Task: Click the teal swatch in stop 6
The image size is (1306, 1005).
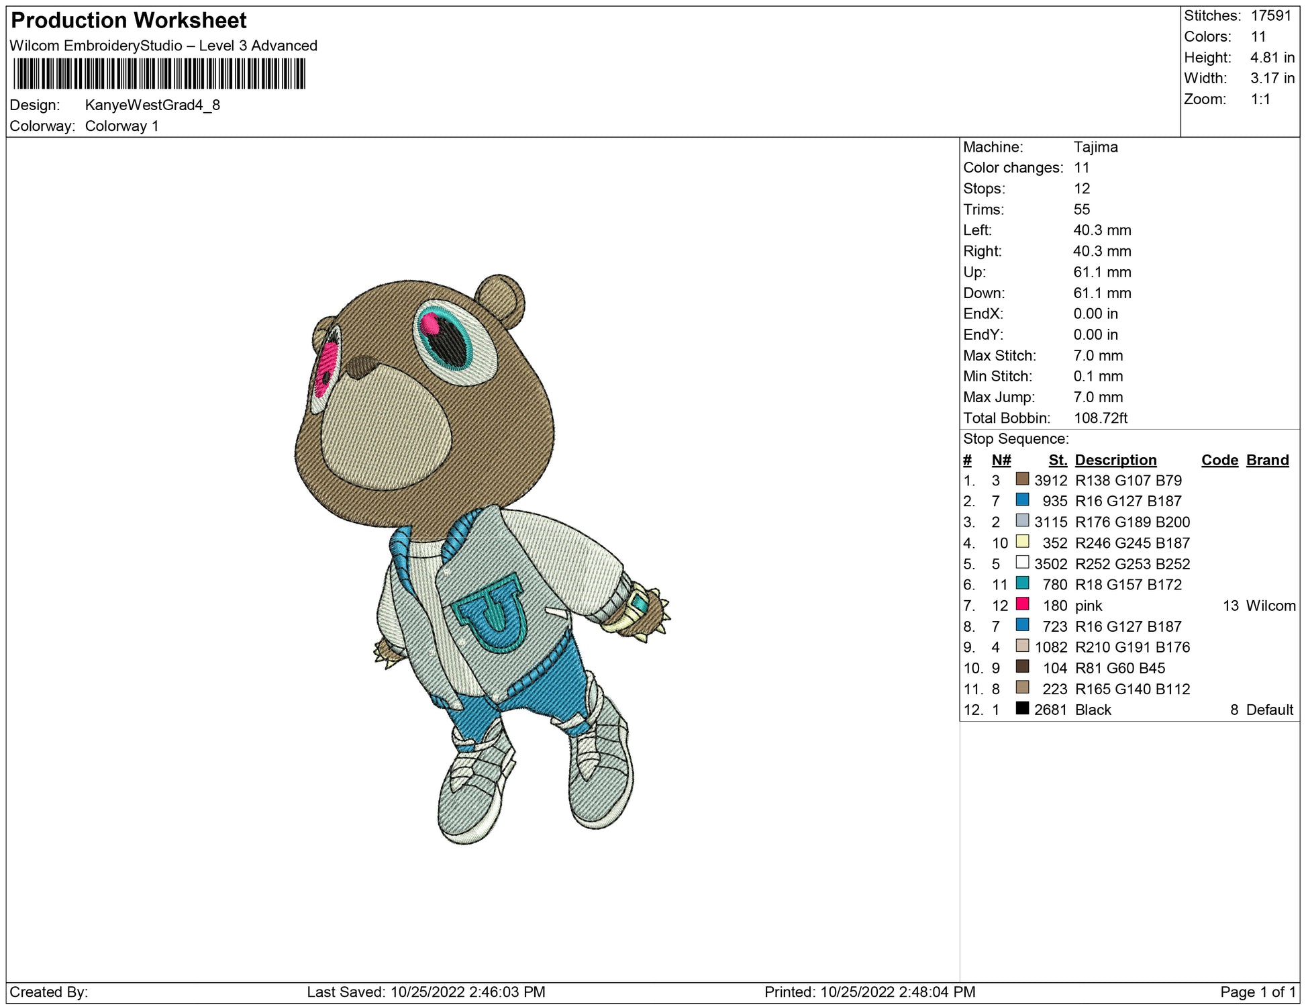Action: click(1022, 583)
